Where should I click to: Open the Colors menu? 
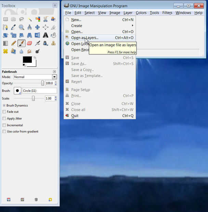pyautogui.click(x=141, y=13)
